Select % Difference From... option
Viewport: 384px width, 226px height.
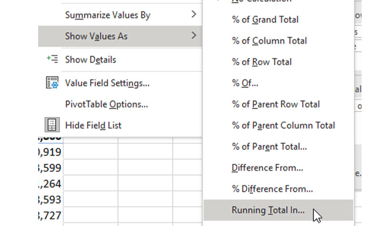[x=279, y=189]
